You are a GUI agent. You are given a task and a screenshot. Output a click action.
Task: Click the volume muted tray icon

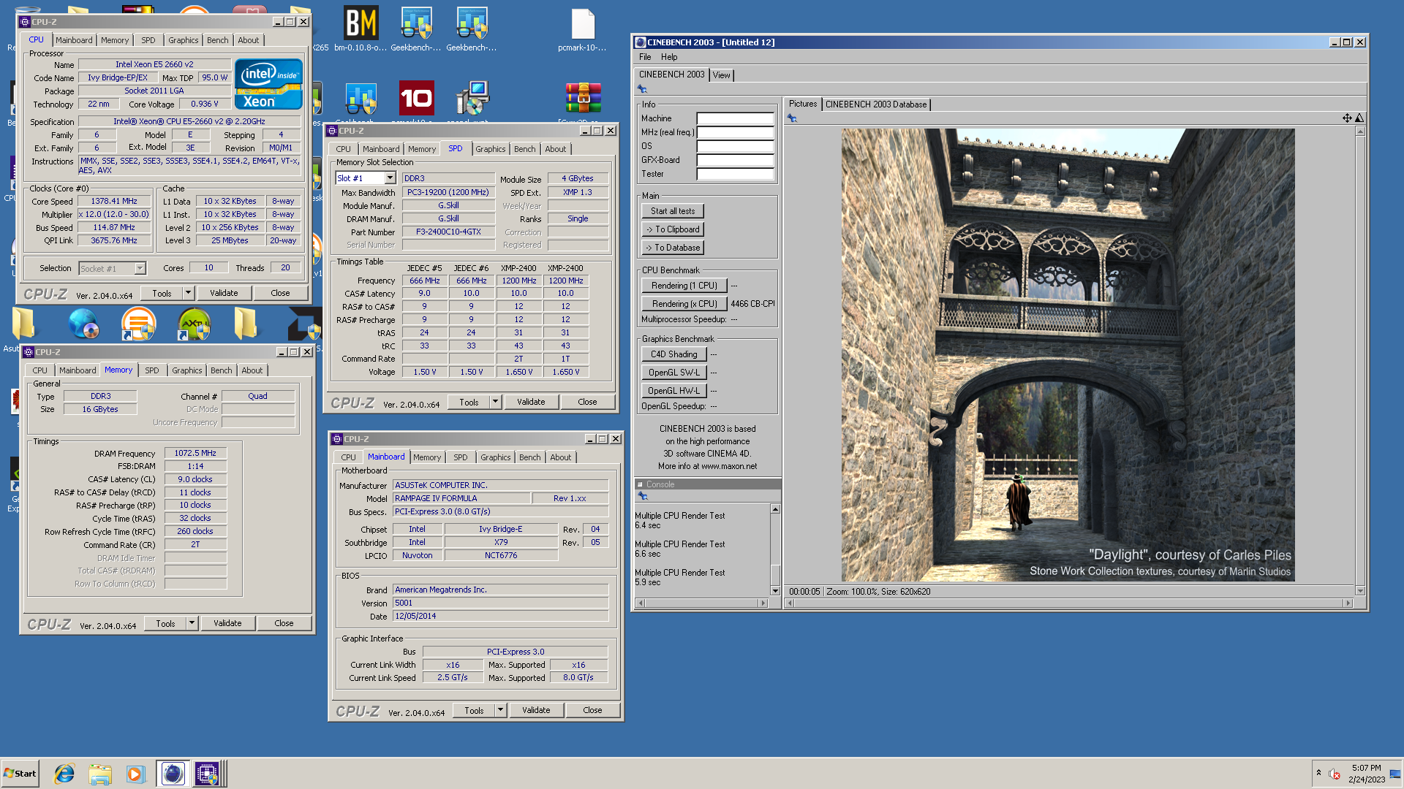1335,774
